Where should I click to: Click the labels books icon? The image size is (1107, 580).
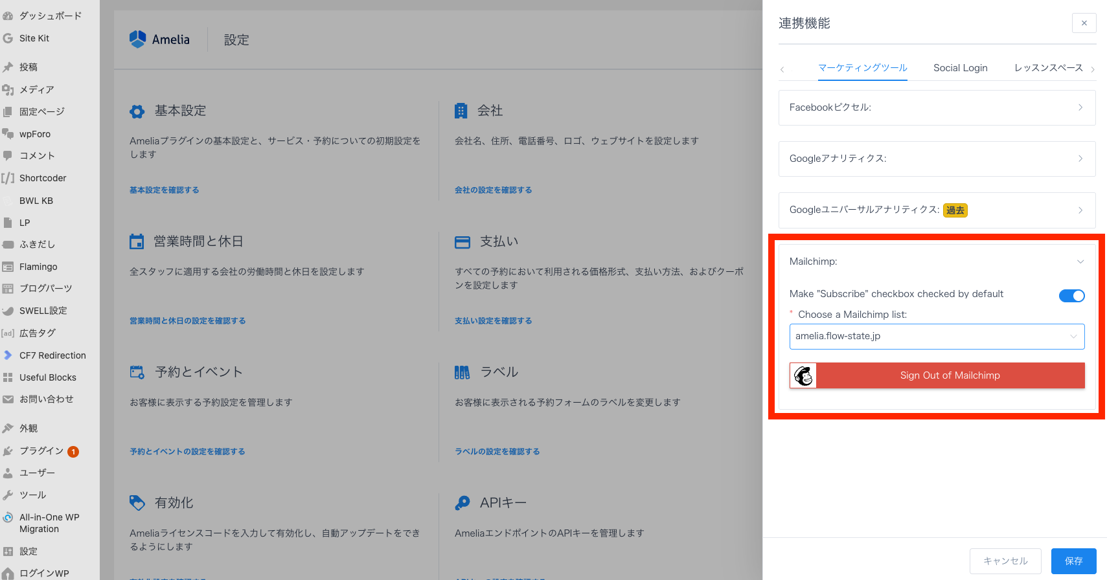(x=462, y=372)
